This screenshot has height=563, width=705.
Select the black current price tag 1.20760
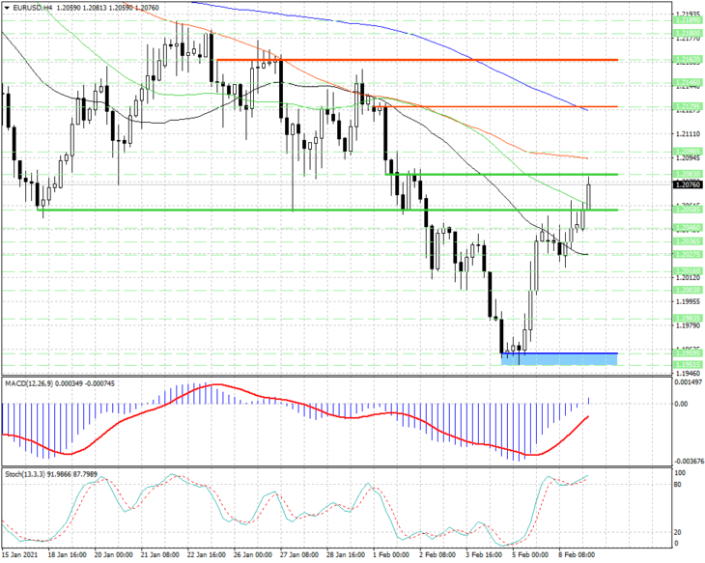(688, 184)
